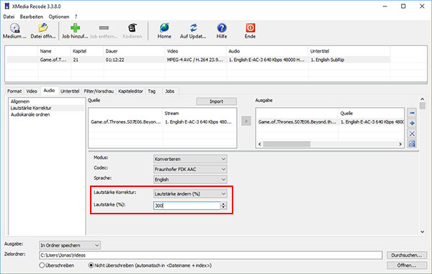The height and width of the screenshot is (274, 432).
Task: Click the Video cell MPEG-4 AVC / H.264
Action: (195, 60)
